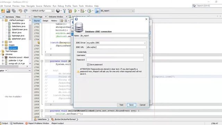The image size is (222, 125).
Task: Expand the icon package node
Action: [x=3, y=42]
